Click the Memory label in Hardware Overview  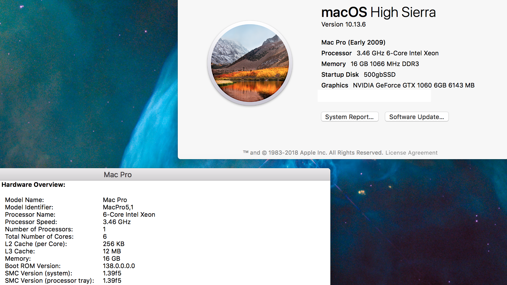[18, 258]
